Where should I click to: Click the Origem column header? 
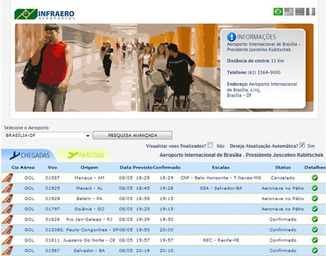pos(89,167)
